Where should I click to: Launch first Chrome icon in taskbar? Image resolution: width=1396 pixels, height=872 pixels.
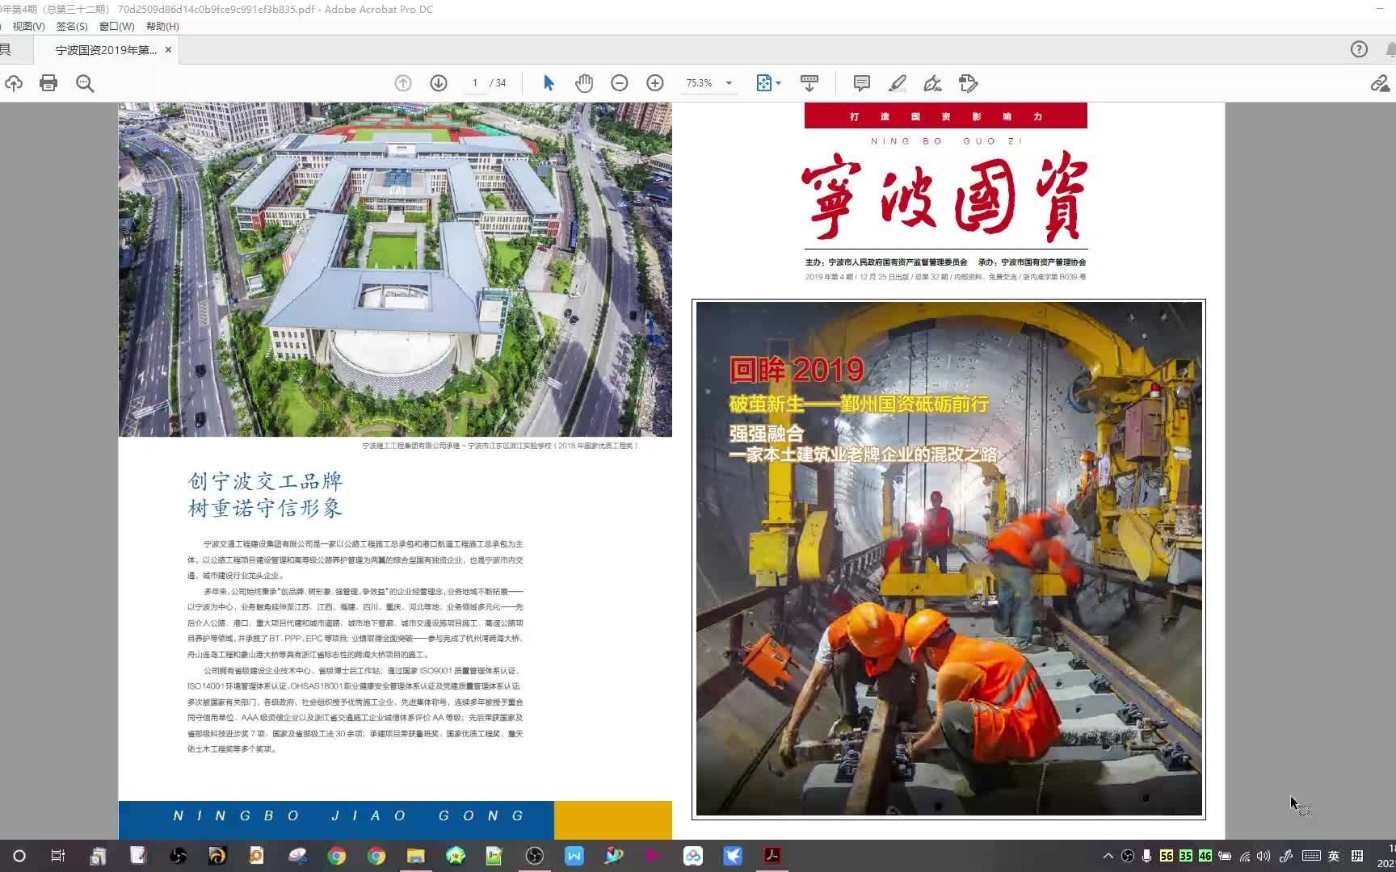[337, 856]
